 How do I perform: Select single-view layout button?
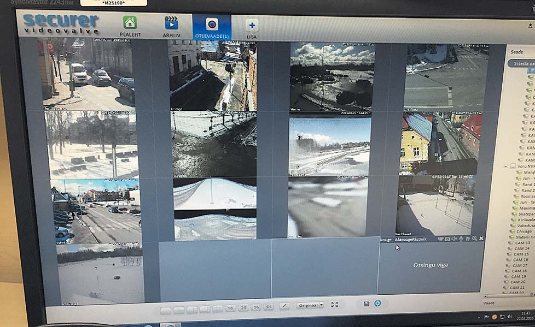(166, 311)
